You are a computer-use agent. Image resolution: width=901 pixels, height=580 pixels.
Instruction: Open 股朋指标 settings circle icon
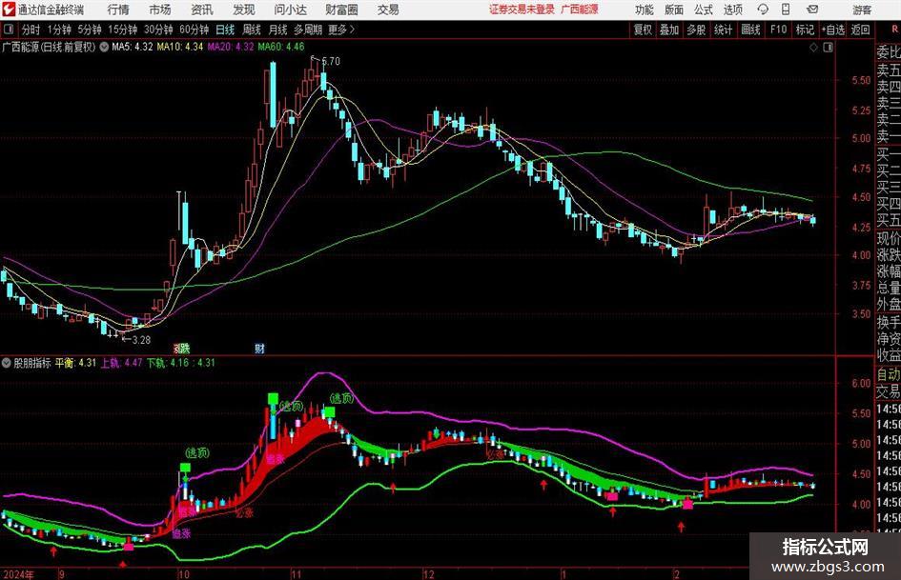tap(7, 363)
